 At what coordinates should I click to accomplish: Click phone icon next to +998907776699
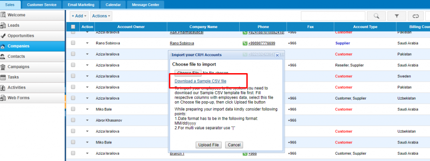(245, 43)
